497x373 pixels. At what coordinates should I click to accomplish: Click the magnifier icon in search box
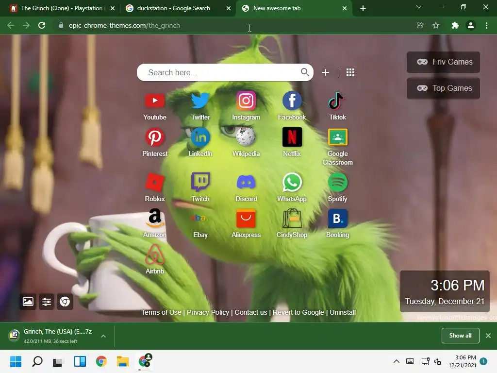click(305, 72)
